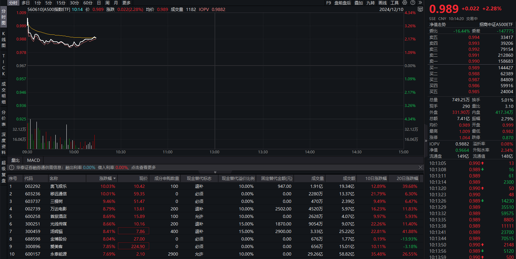This screenshot has width=516, height=259.
Task: Click the help question mark icon
Action: click(413, 3)
